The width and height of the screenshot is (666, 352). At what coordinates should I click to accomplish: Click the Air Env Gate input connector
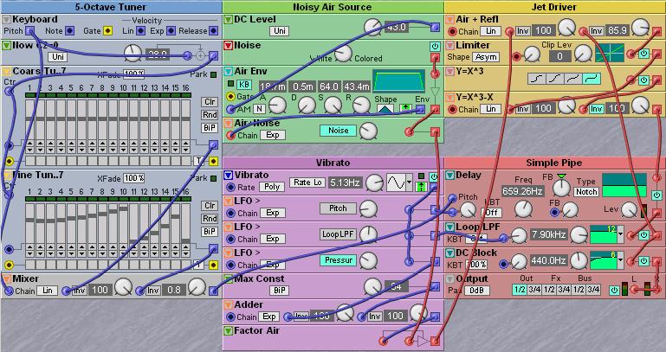pyautogui.click(x=230, y=97)
